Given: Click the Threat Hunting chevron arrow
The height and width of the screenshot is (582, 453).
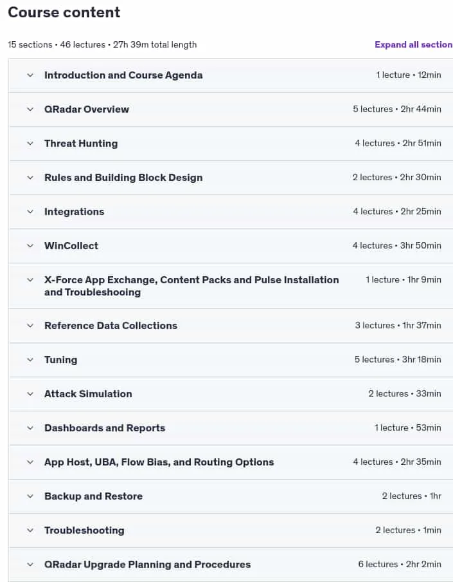Looking at the screenshot, I should pos(30,144).
